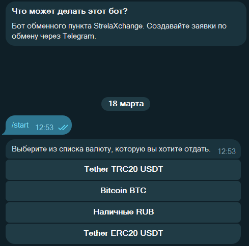249x246 pixels.
Task: Click the 12:53 time on the /start message
Action: pos(44,128)
